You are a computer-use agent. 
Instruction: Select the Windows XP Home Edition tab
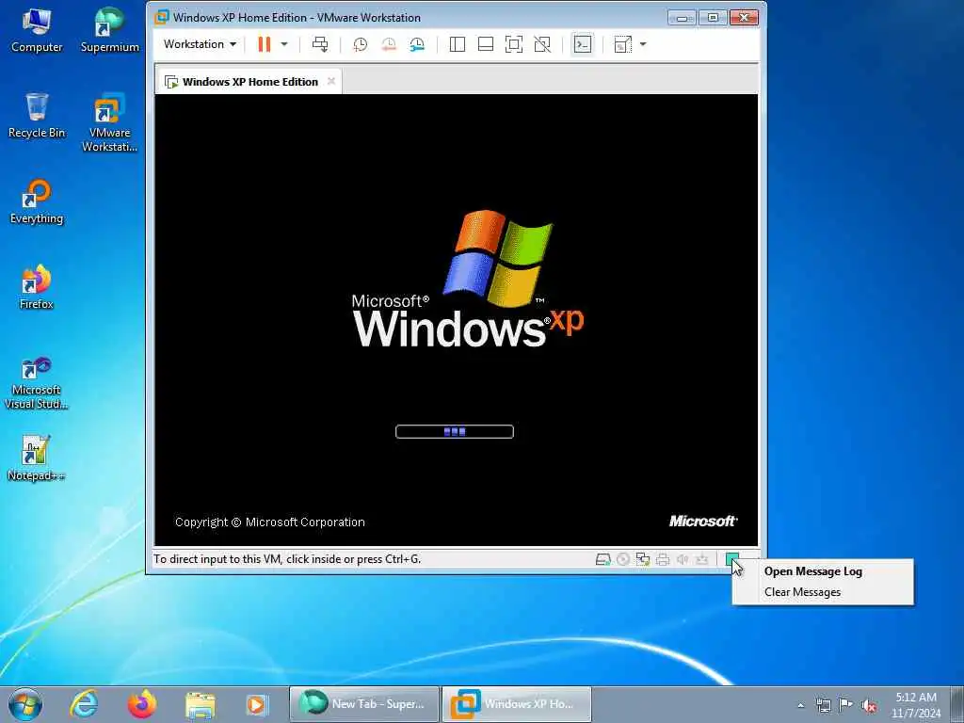249,82
